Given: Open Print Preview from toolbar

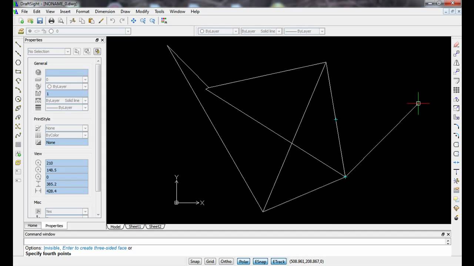Looking at the screenshot, I should (x=61, y=21).
